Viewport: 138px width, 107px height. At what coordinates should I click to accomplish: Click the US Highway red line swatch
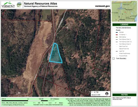[117, 35]
